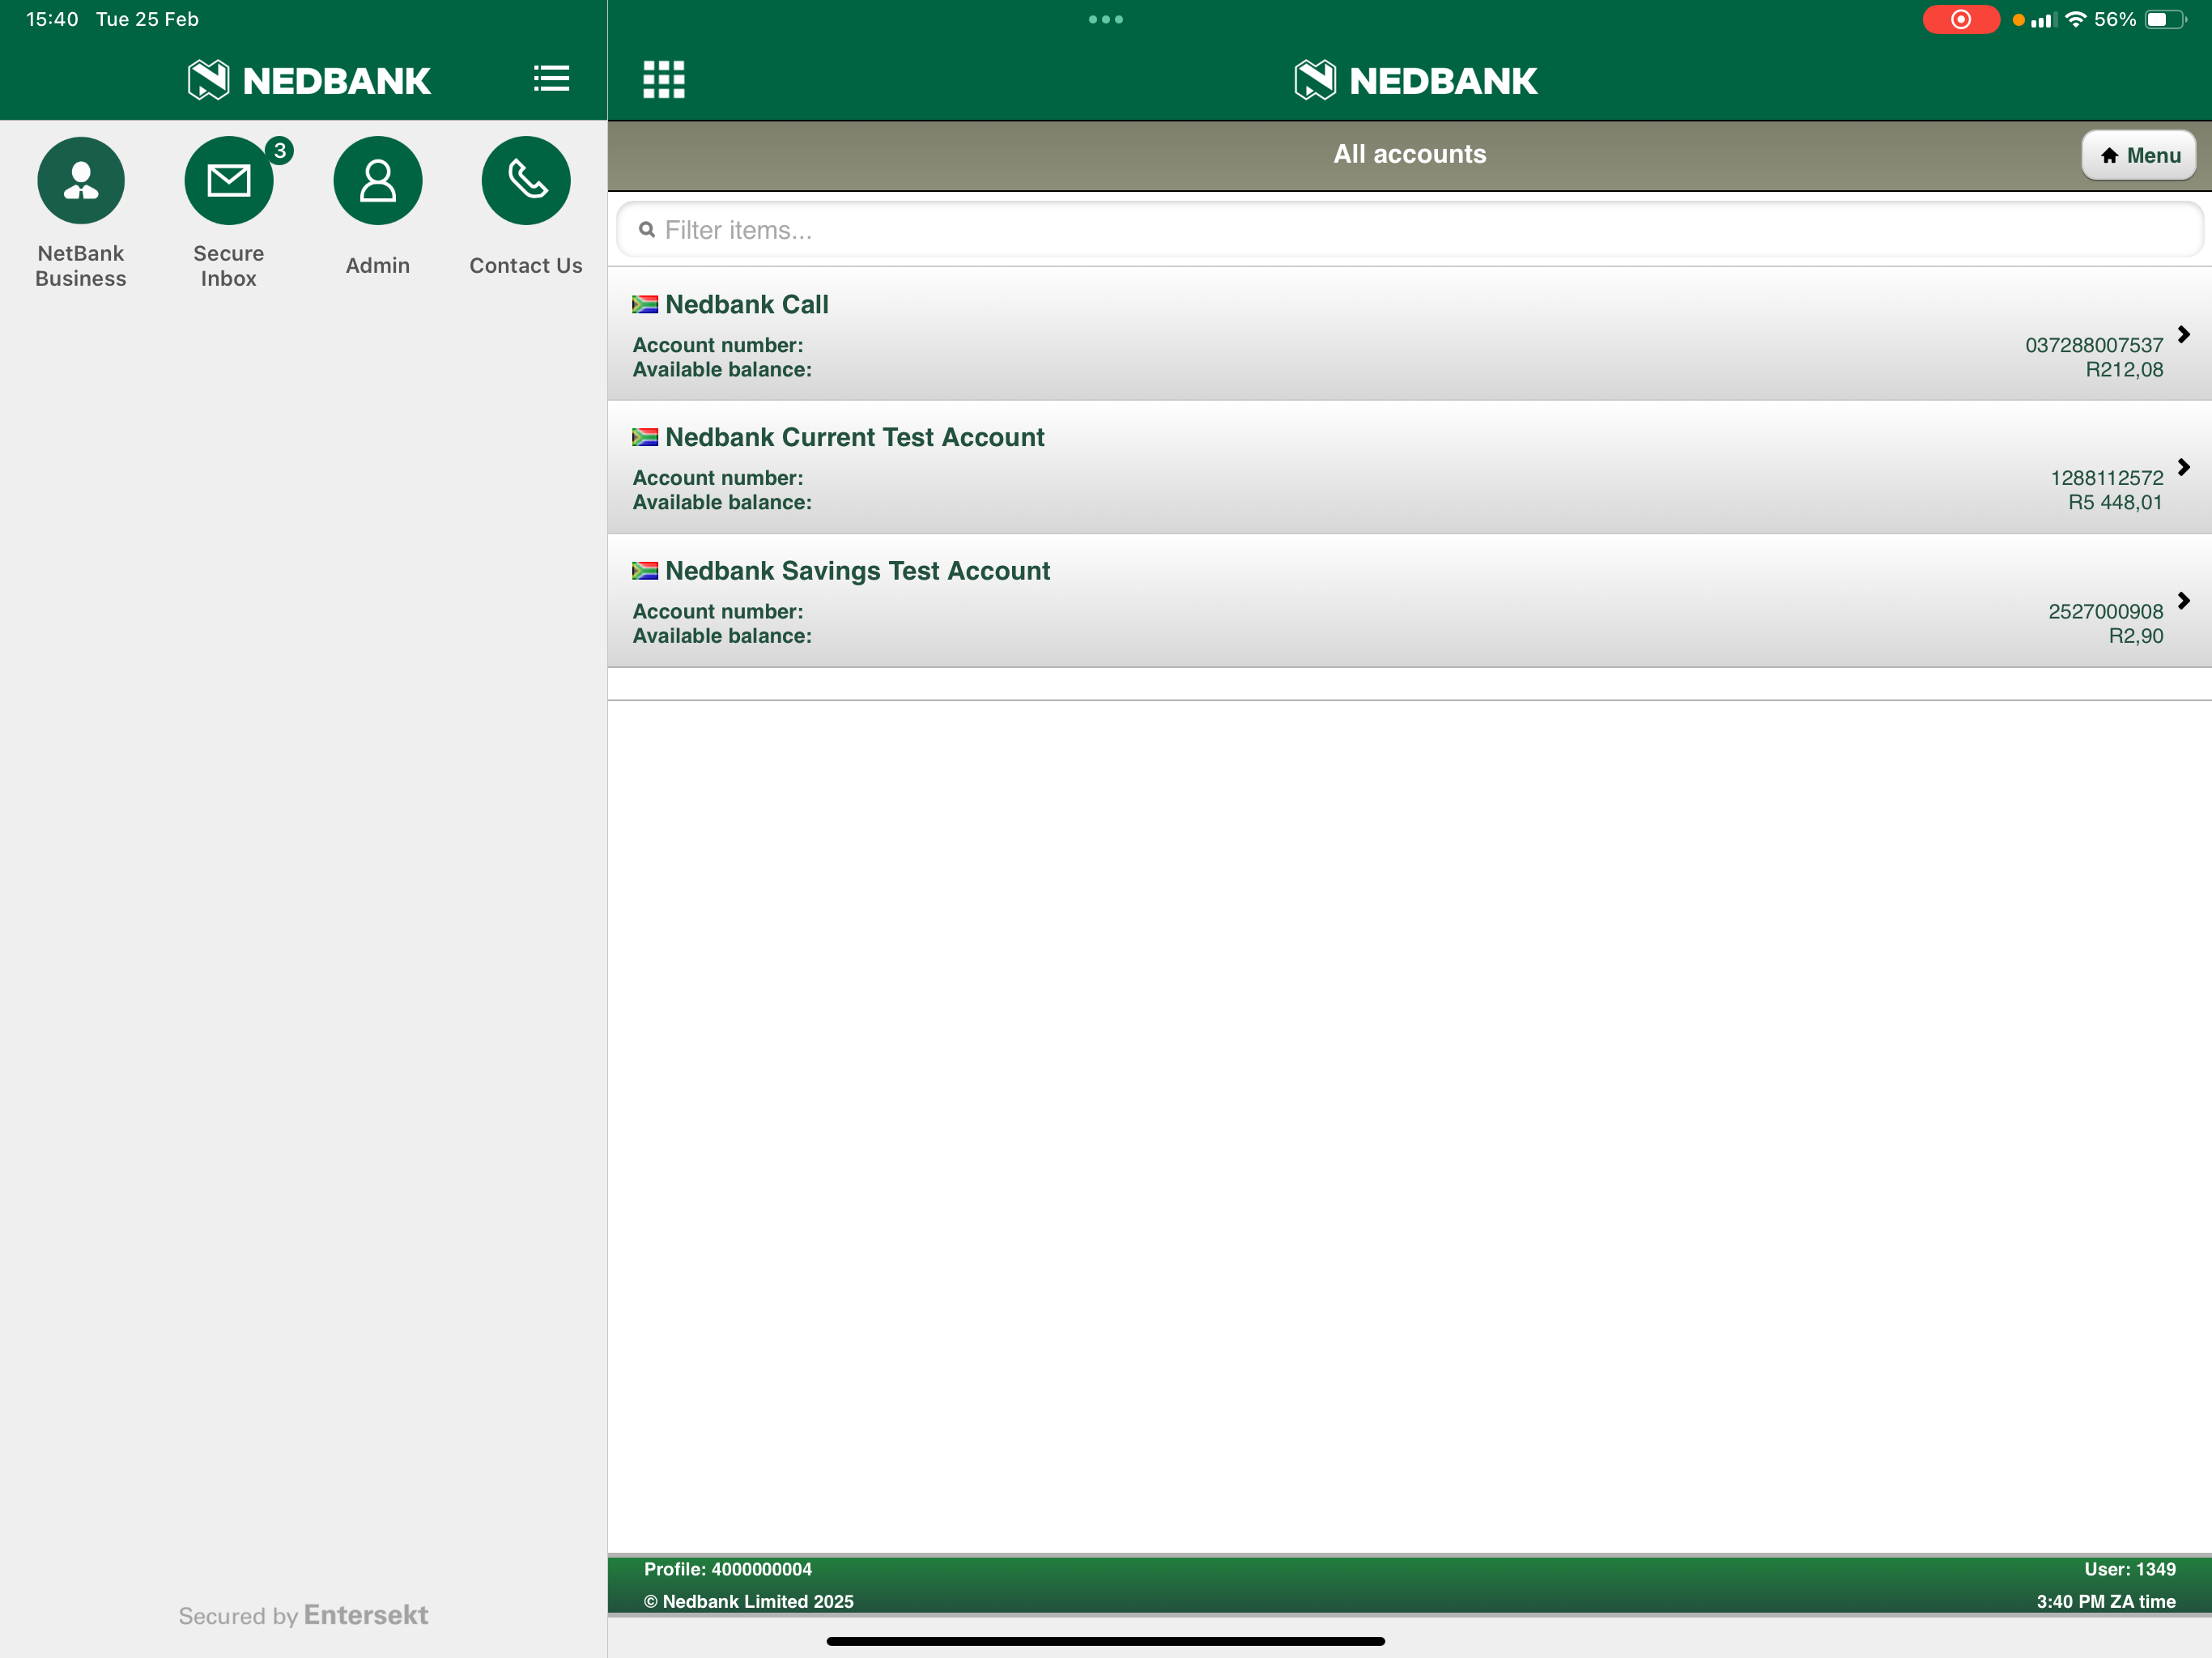2212x1658 pixels.
Task: Expand Savings Test Account row chevron
Action: pos(2184,600)
